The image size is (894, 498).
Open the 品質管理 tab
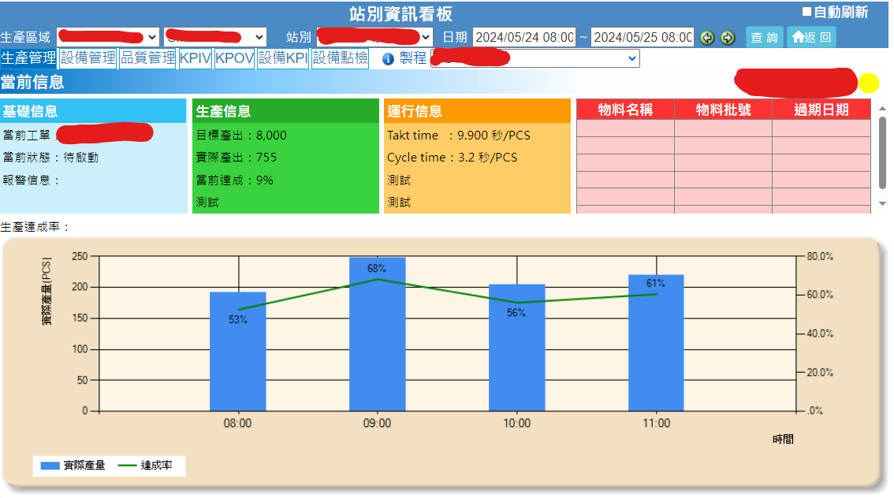click(147, 58)
